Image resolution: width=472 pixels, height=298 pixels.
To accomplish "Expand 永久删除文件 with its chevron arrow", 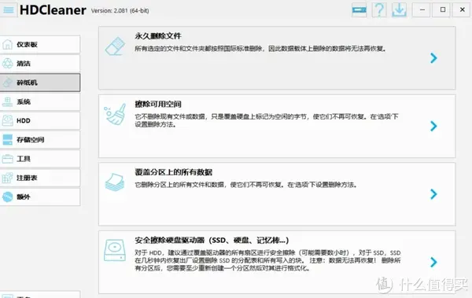I will click(433, 58).
